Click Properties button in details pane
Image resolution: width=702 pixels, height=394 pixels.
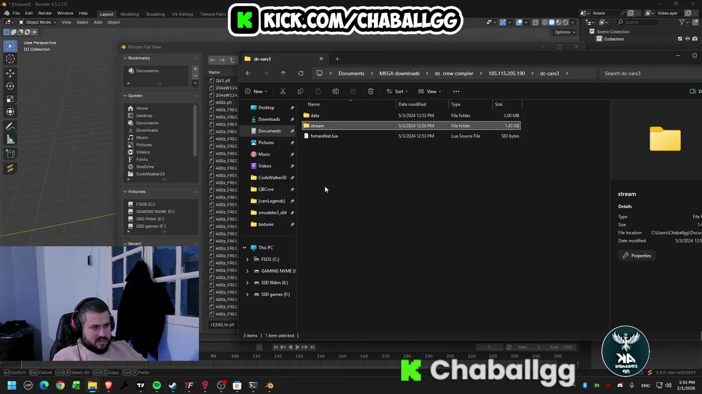click(637, 256)
